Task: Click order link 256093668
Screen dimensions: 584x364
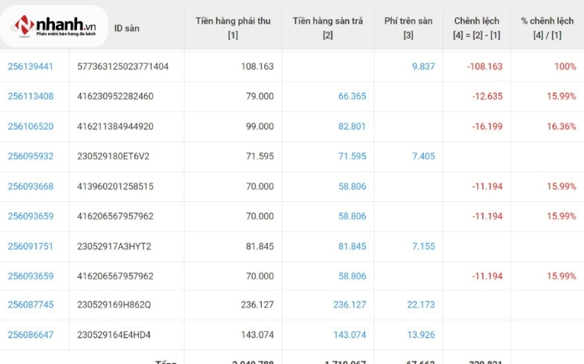Action: click(31, 186)
